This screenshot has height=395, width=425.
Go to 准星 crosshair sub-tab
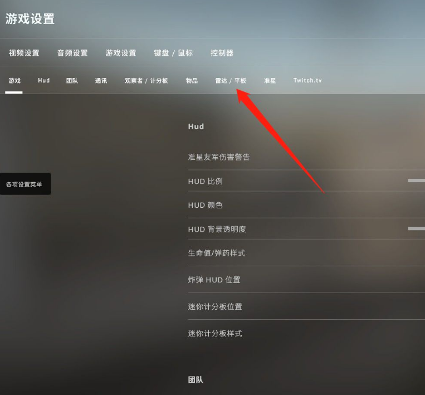pyautogui.click(x=270, y=81)
